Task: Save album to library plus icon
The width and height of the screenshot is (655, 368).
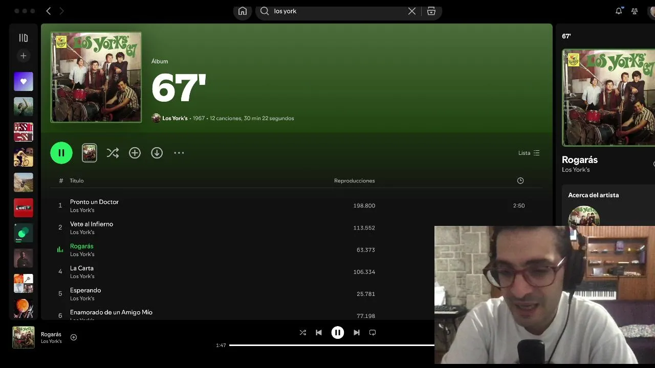Action: (135, 153)
